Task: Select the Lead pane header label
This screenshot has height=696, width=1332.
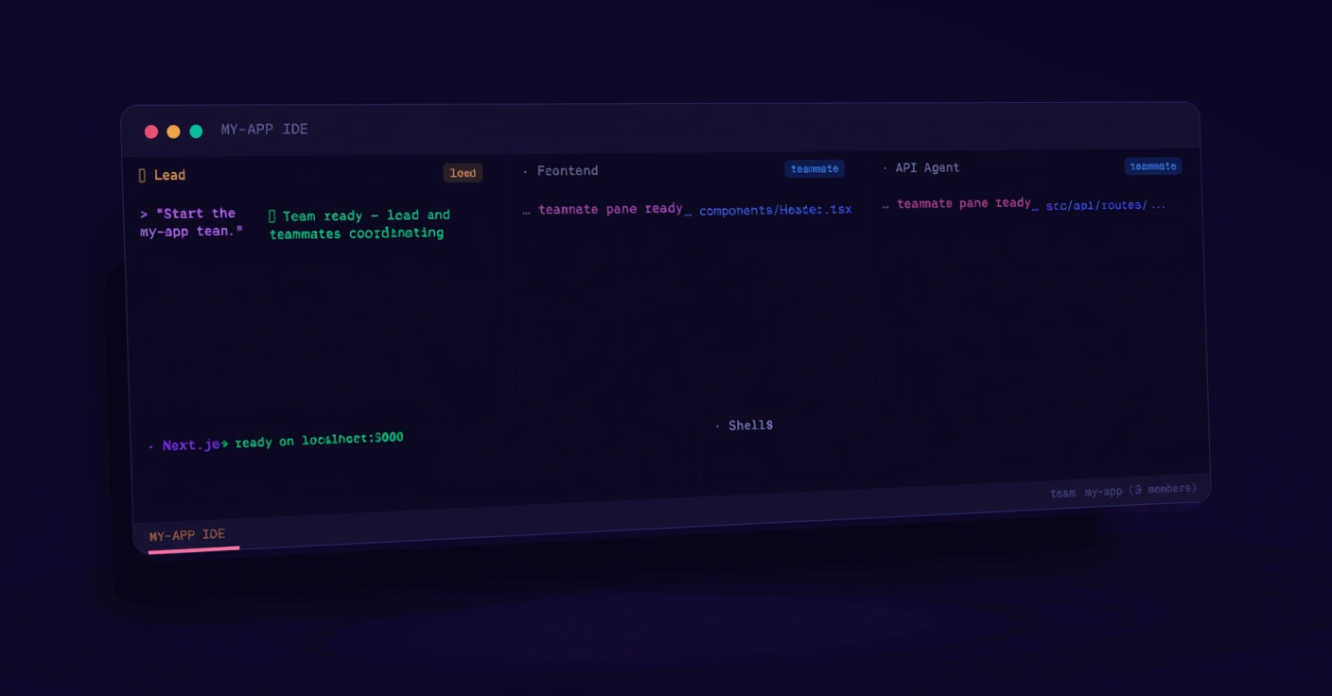Action: click(x=169, y=175)
